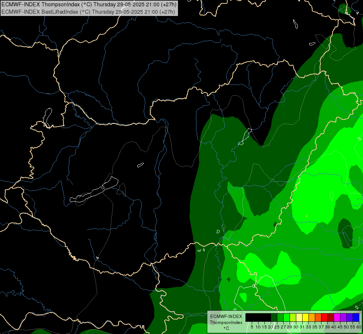Click the indigo 50-55 legend swatch

[350, 317]
